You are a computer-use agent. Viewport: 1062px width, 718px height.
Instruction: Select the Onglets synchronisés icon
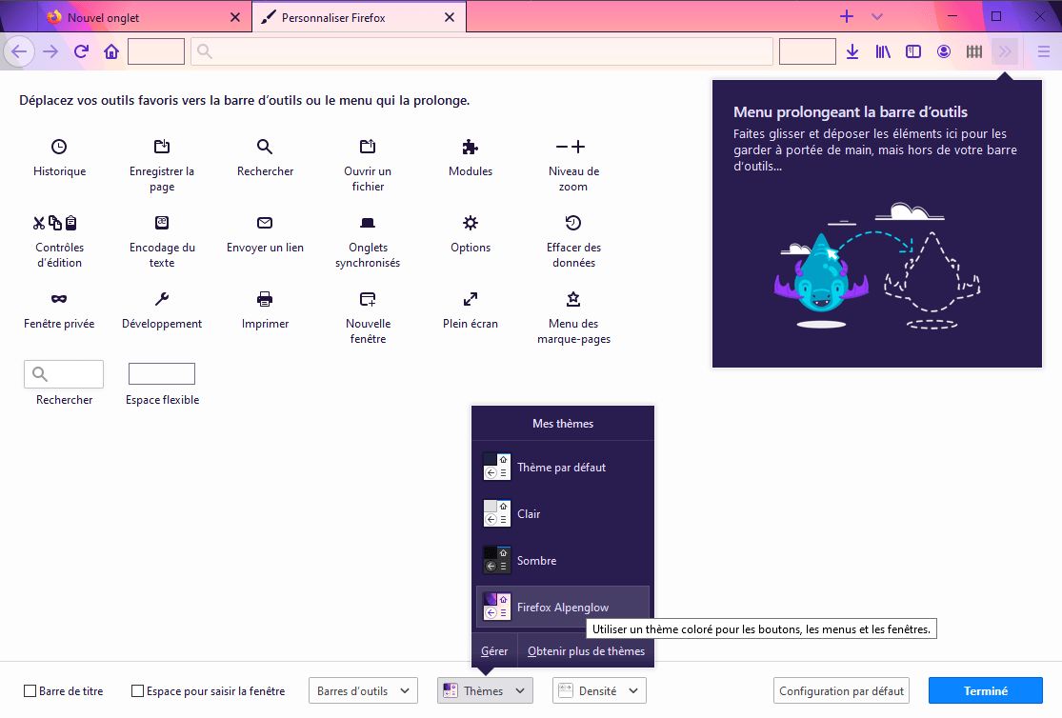click(x=368, y=222)
